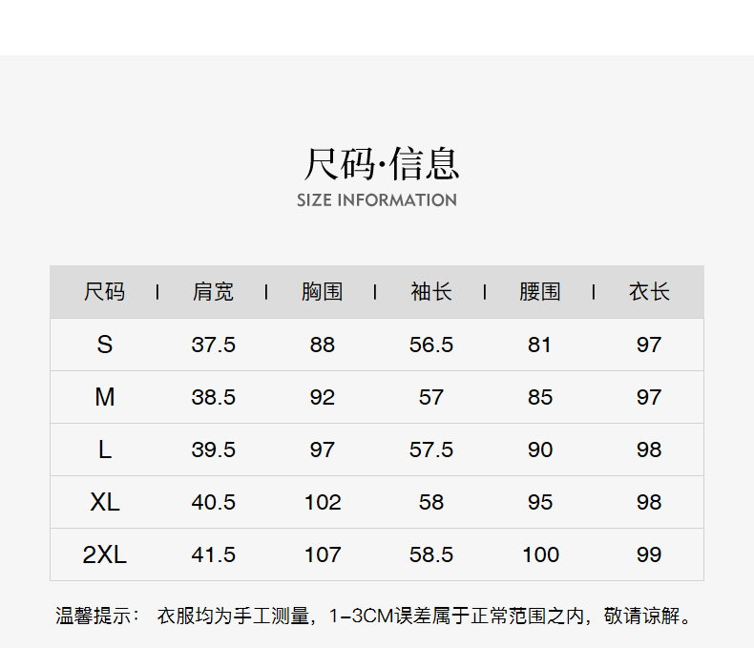
Task: Click bust value 102 in XL row
Action: pos(322,502)
